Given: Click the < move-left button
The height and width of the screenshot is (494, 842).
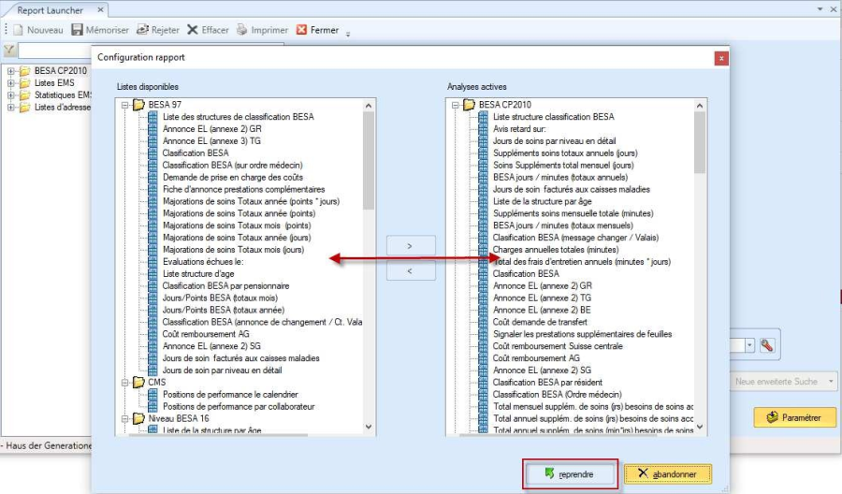Looking at the screenshot, I should pyautogui.click(x=411, y=270).
